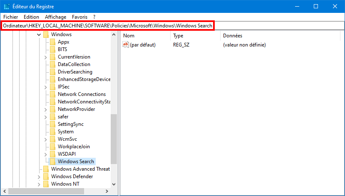Click the safer folder icon

point(52,117)
